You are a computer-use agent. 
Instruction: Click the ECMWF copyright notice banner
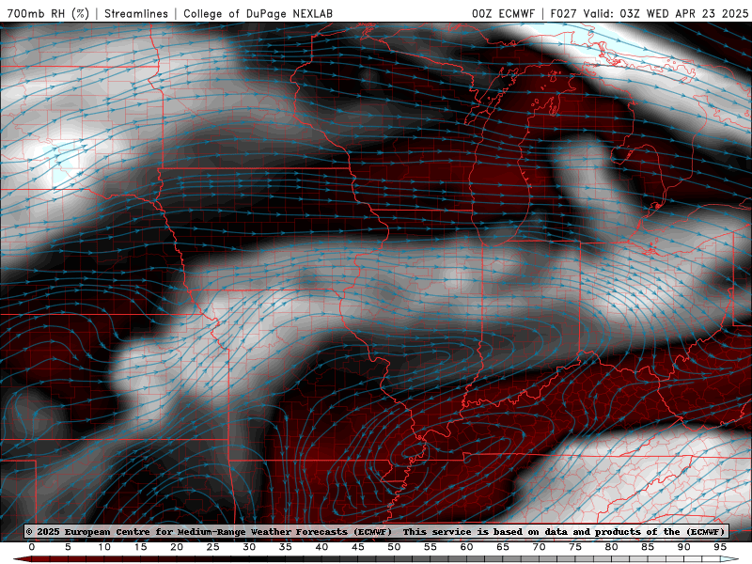(375, 532)
